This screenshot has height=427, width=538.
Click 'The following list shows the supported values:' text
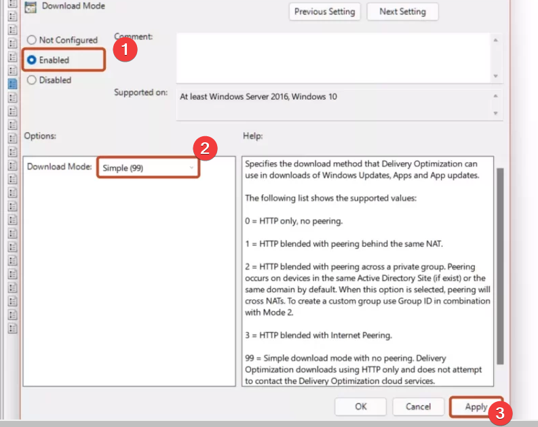(x=331, y=198)
